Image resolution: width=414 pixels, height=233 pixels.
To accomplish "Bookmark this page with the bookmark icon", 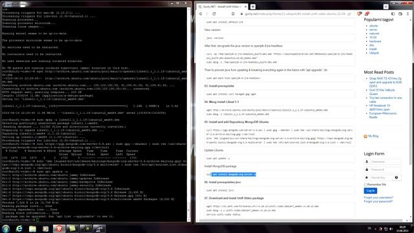I will pos(233,14).
